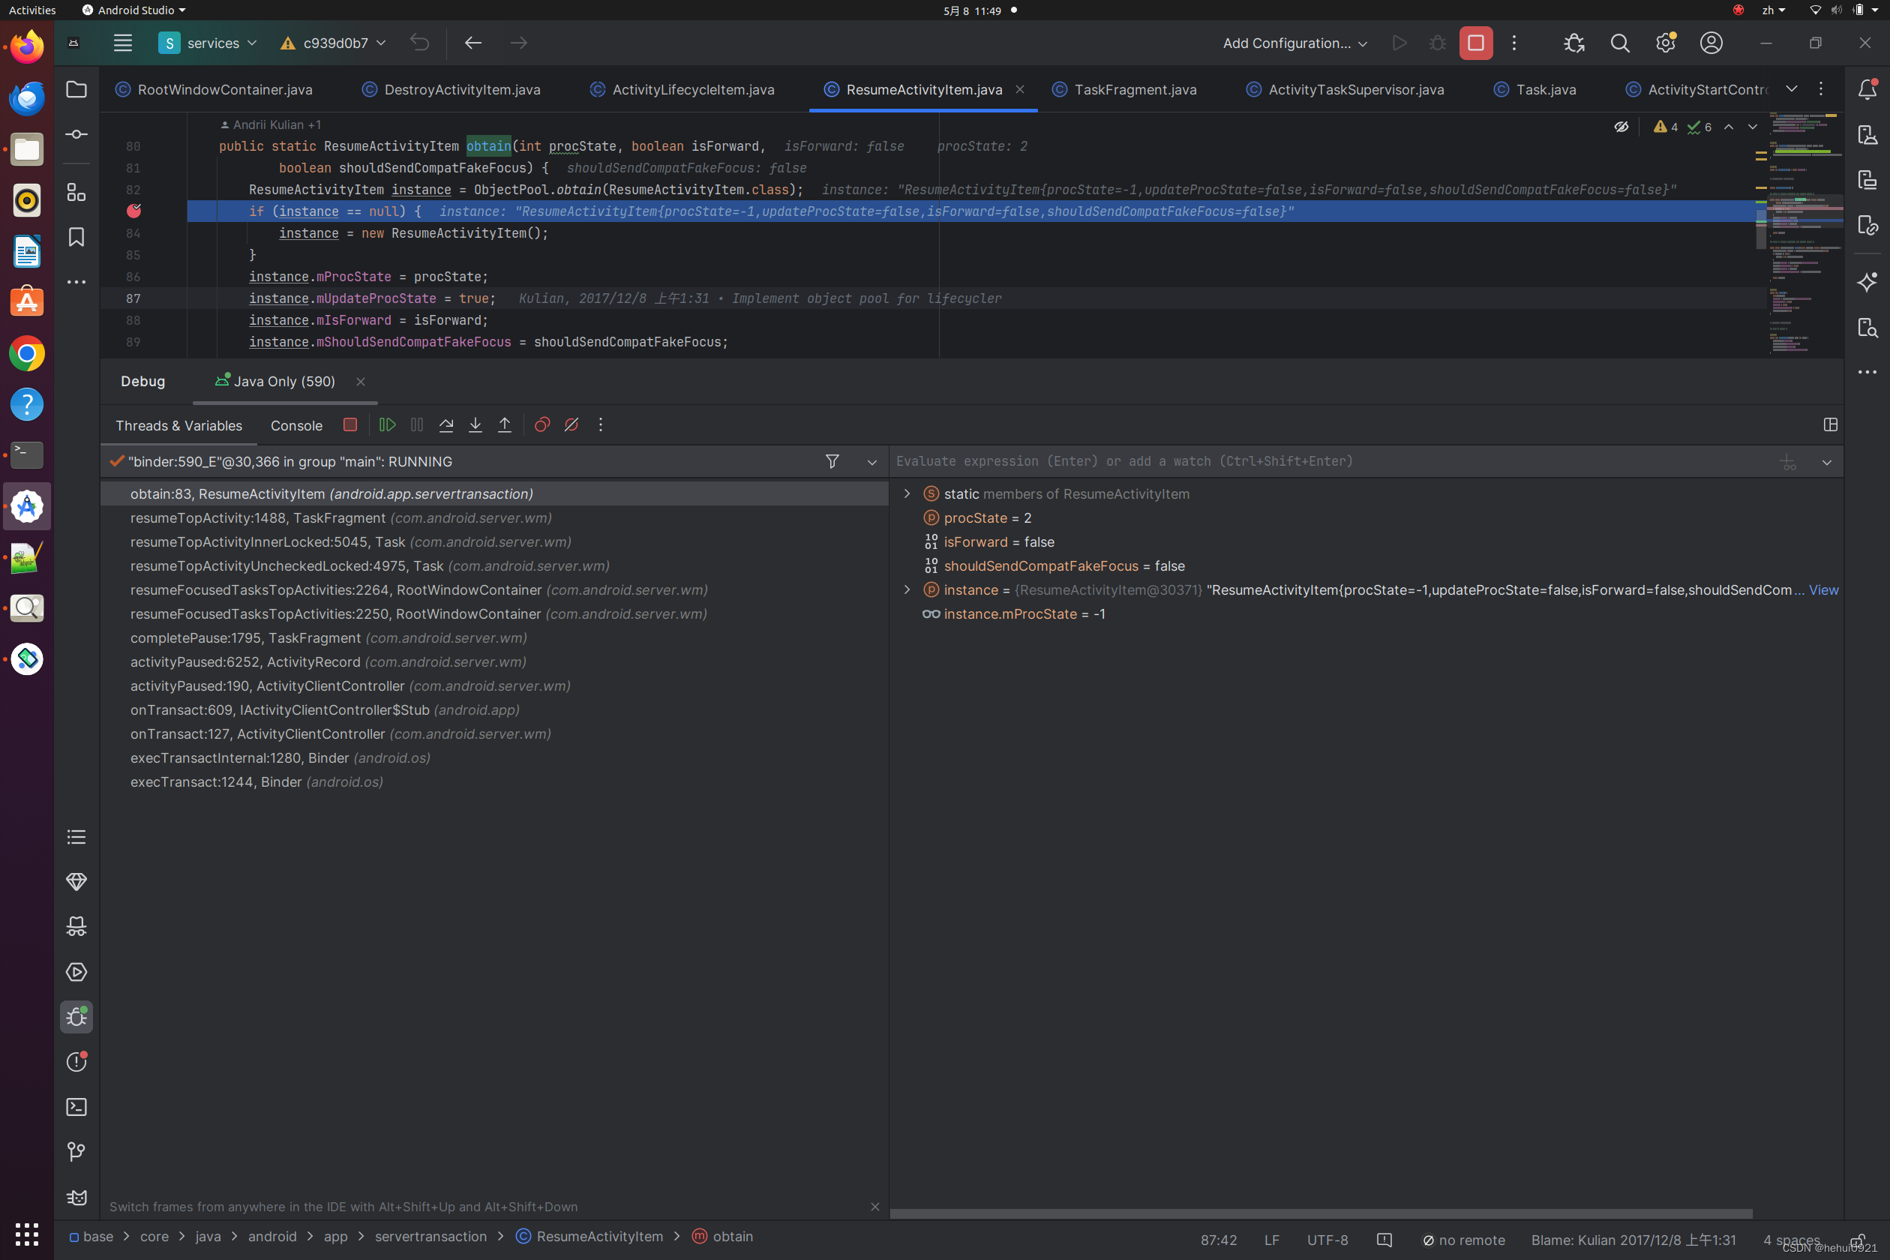Image resolution: width=1890 pixels, height=1260 pixels.
Task: Select Threads & Variables tab
Action: [x=178, y=426]
